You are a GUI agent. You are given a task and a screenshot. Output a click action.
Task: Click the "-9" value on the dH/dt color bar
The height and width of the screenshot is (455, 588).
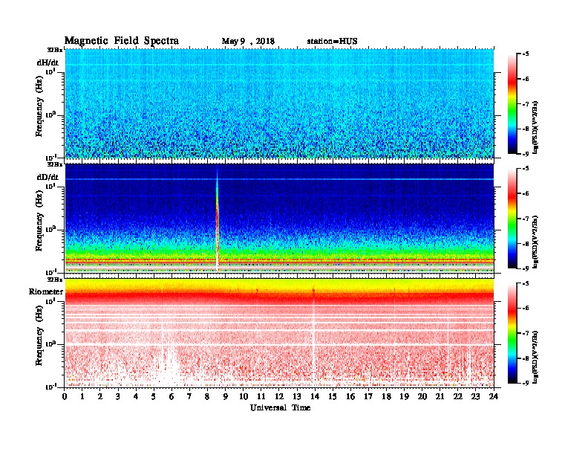click(x=526, y=154)
